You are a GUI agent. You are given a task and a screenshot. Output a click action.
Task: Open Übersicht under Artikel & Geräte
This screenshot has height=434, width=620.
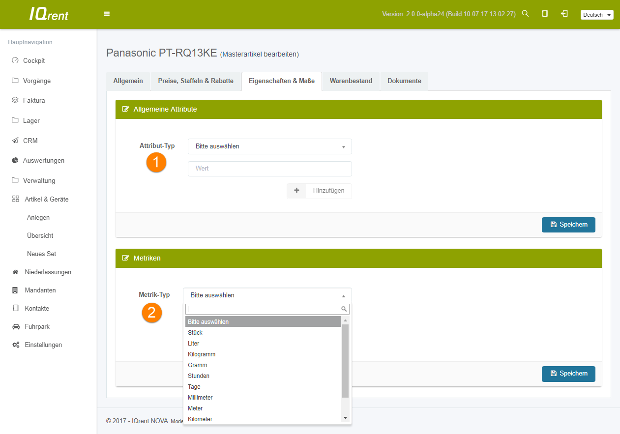pyautogui.click(x=40, y=235)
